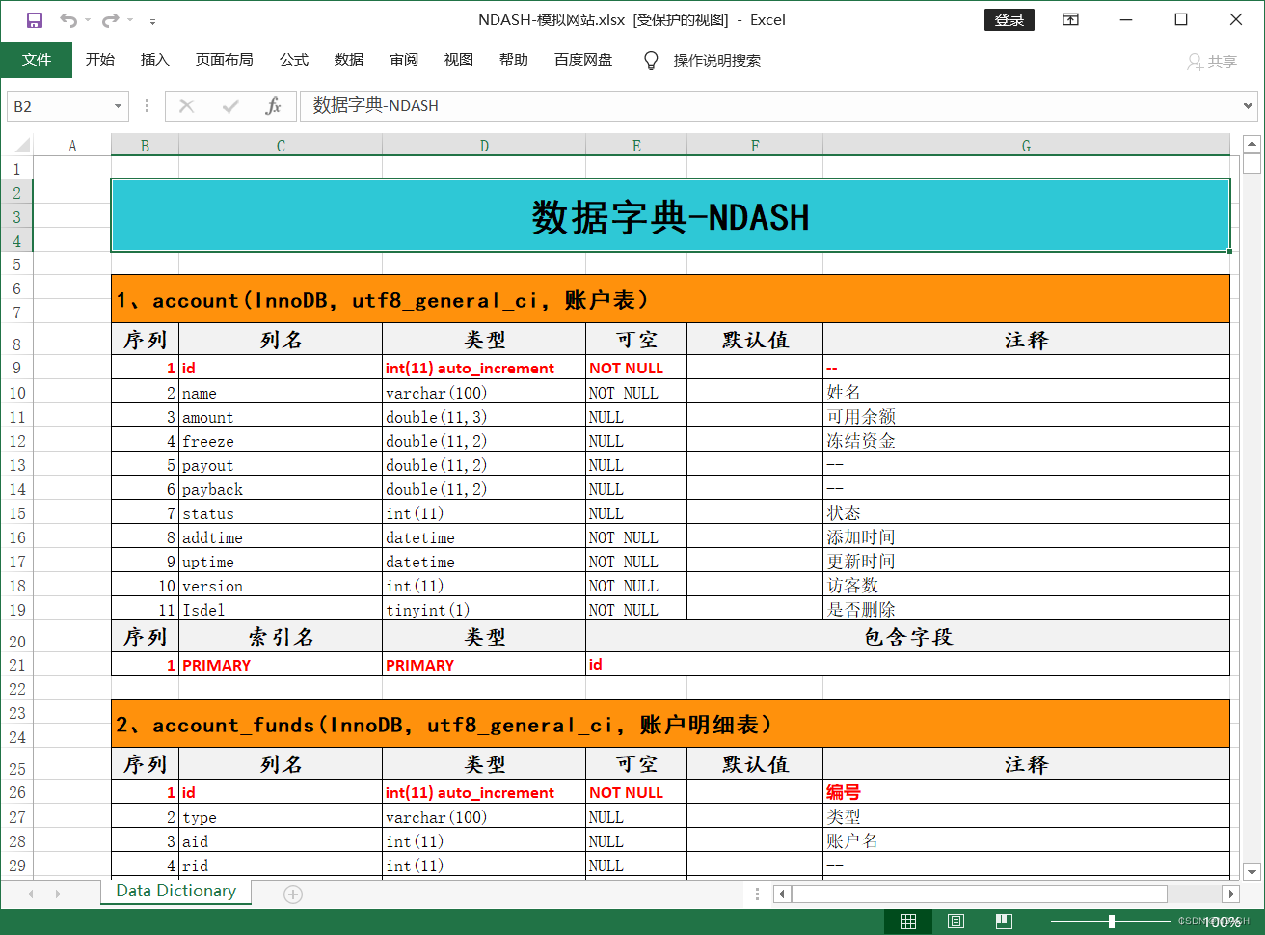
Task: Open the 文件 tab
Action: pos(37,60)
